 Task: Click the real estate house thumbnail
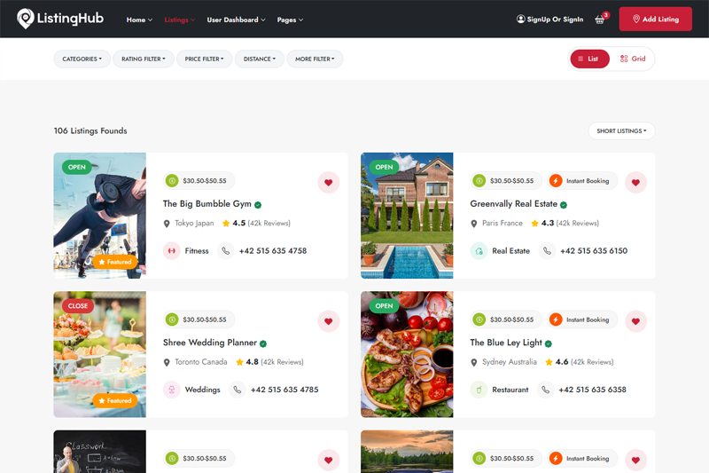(407, 216)
